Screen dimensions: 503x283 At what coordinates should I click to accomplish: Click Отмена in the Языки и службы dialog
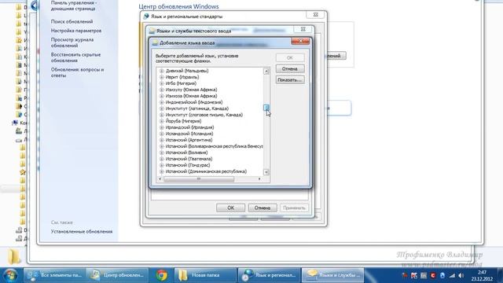point(263,208)
